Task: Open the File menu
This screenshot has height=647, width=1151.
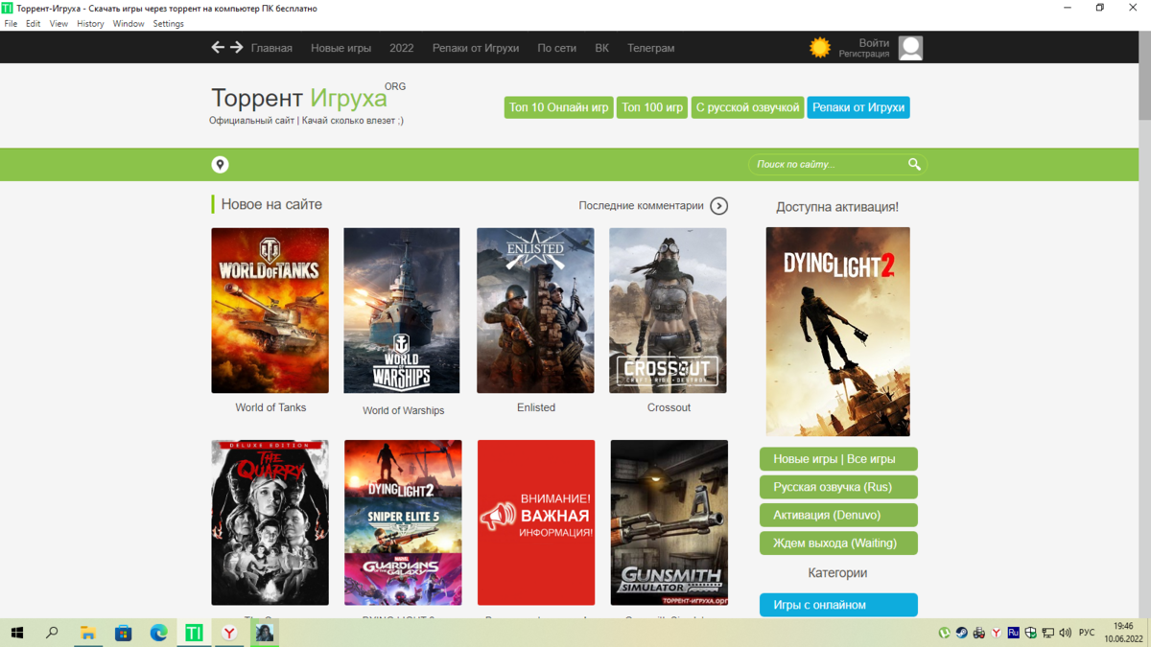Action: 11,23
